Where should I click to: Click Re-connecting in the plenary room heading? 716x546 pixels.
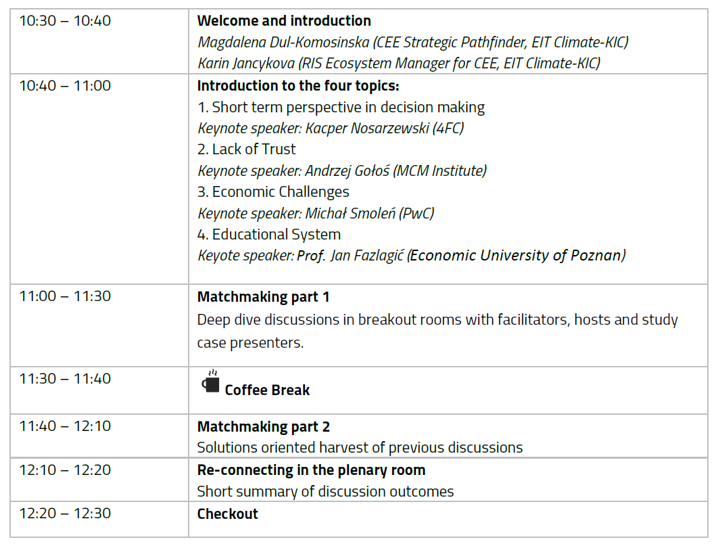pyautogui.click(x=311, y=470)
